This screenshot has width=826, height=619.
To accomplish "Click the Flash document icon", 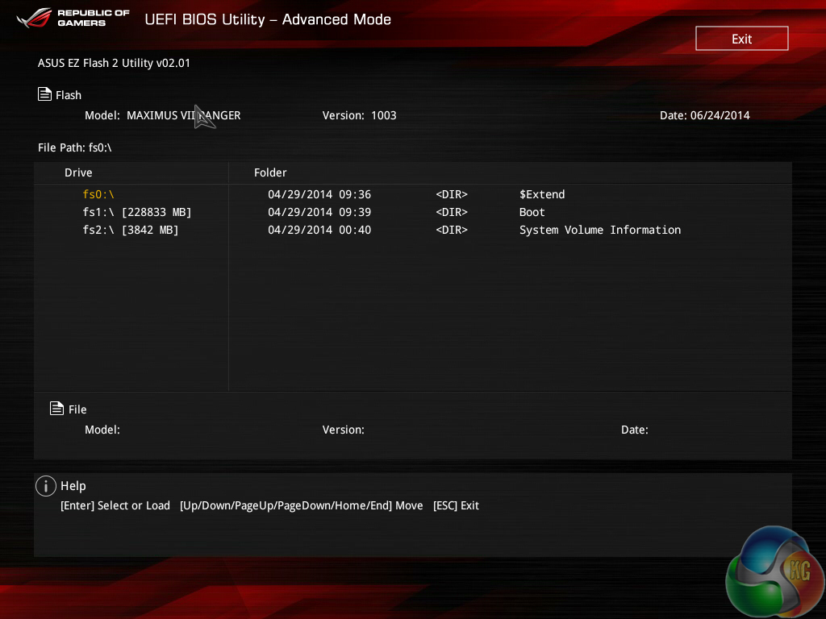I will tap(45, 94).
